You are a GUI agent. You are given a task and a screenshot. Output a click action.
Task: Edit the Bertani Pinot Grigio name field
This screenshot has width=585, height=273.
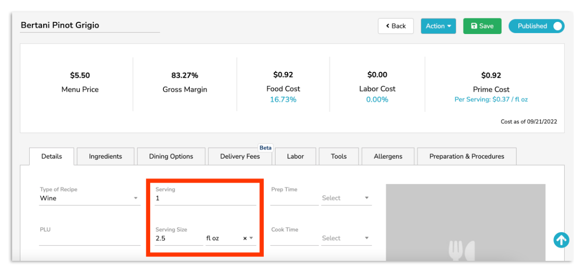[x=90, y=26]
